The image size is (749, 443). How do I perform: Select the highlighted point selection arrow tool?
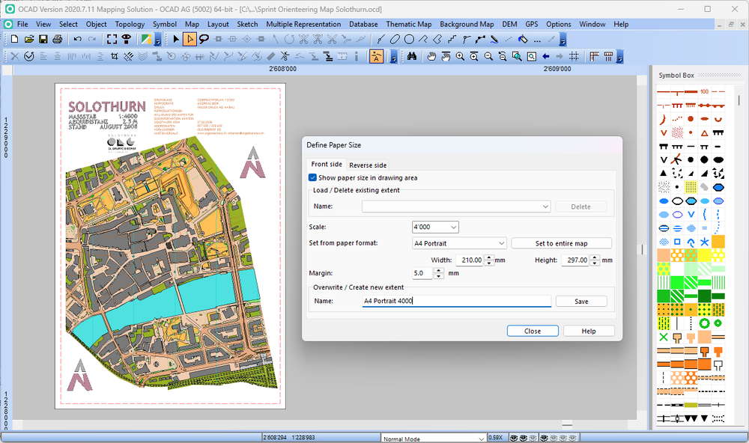pos(189,39)
